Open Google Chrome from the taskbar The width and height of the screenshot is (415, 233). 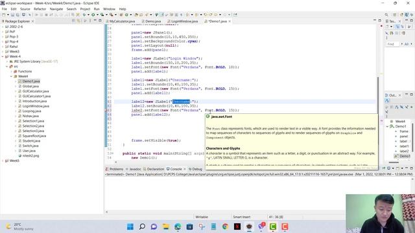pos(225,227)
